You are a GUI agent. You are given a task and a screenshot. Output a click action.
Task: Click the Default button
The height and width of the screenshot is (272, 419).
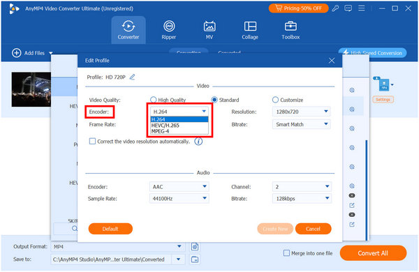(110, 229)
